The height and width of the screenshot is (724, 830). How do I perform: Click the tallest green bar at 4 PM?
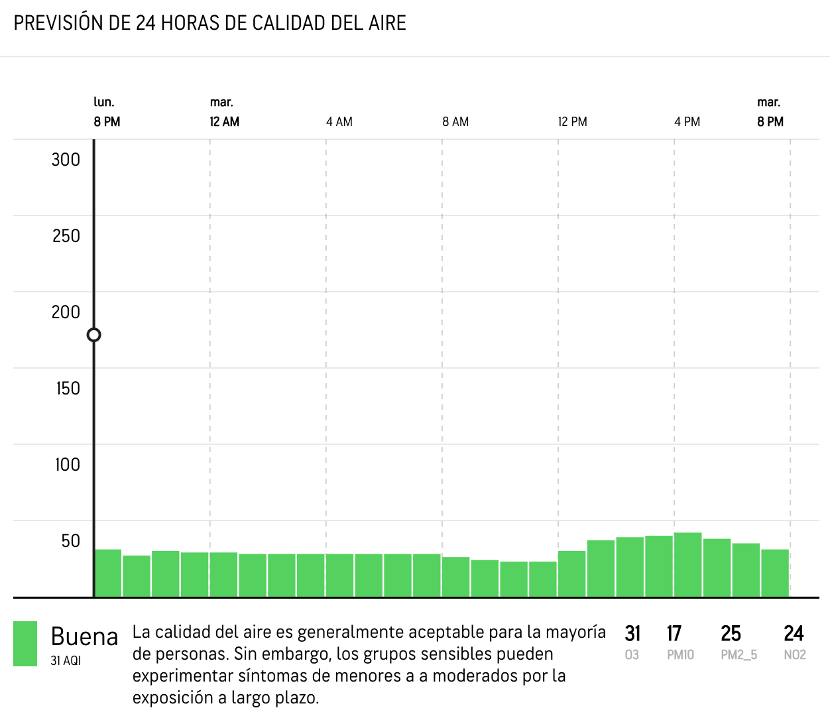click(688, 565)
